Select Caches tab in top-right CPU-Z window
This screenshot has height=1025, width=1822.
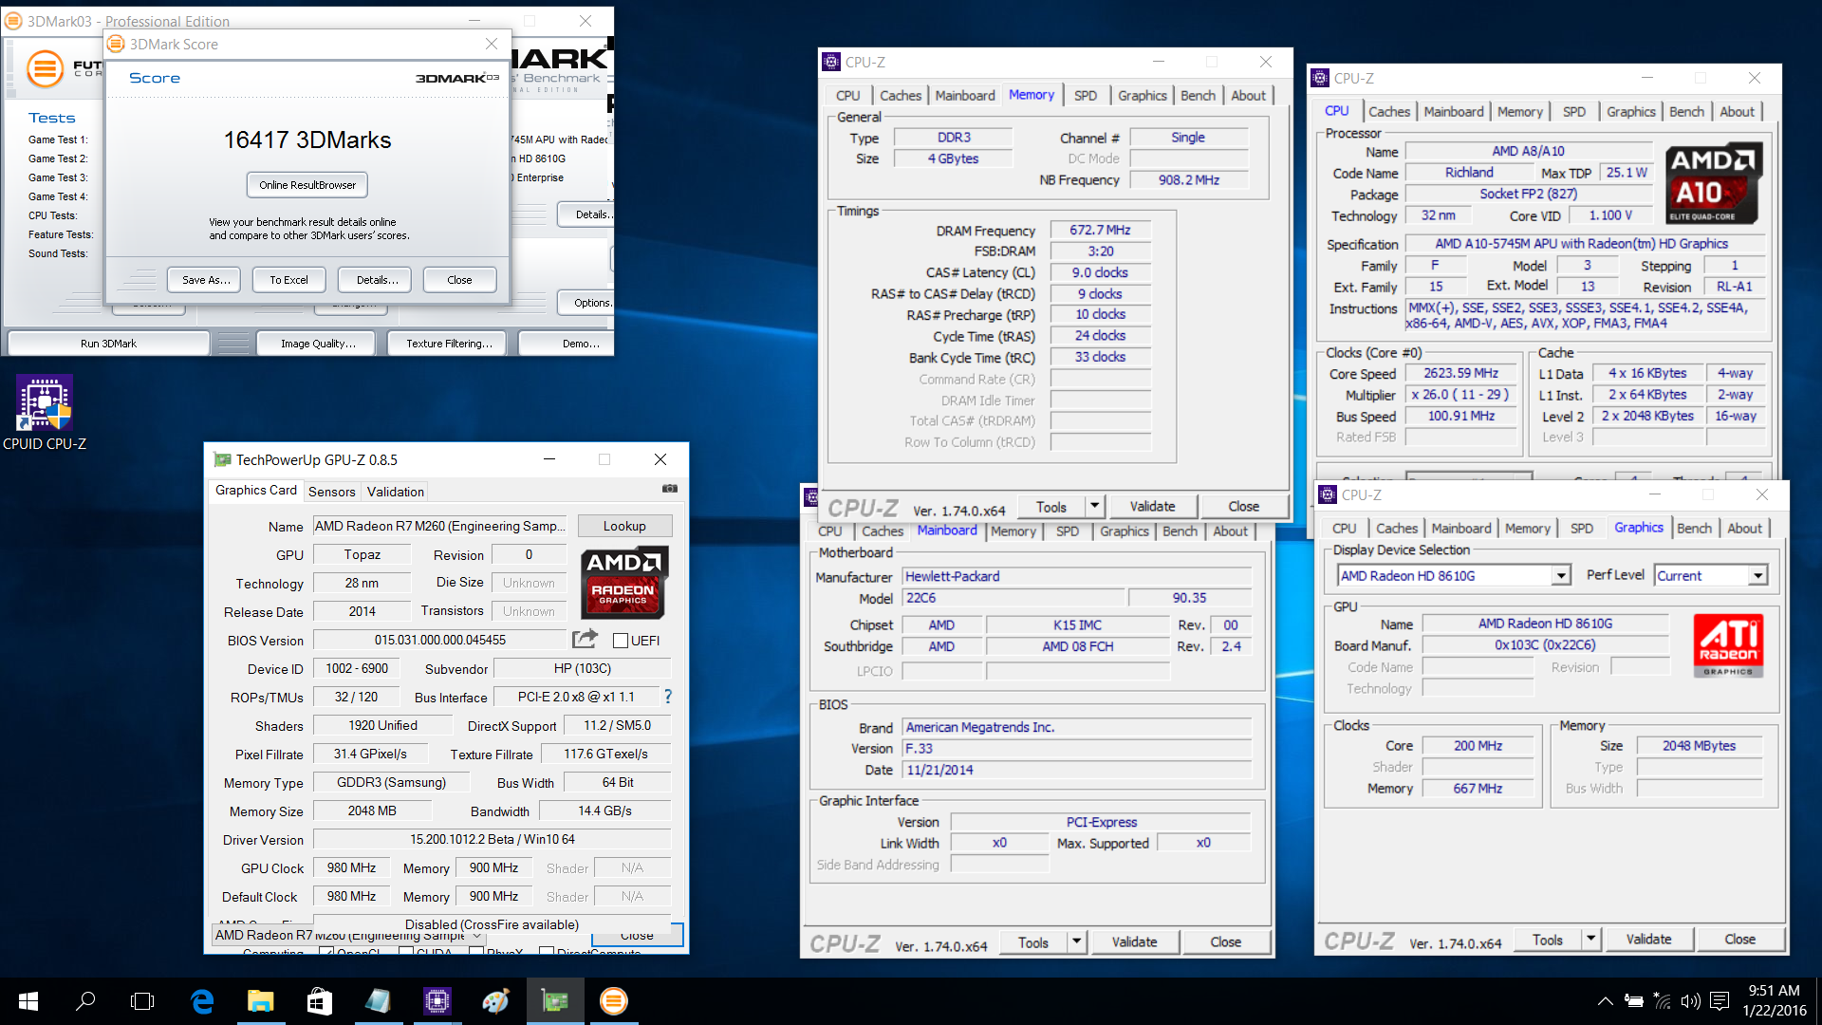[1389, 111]
